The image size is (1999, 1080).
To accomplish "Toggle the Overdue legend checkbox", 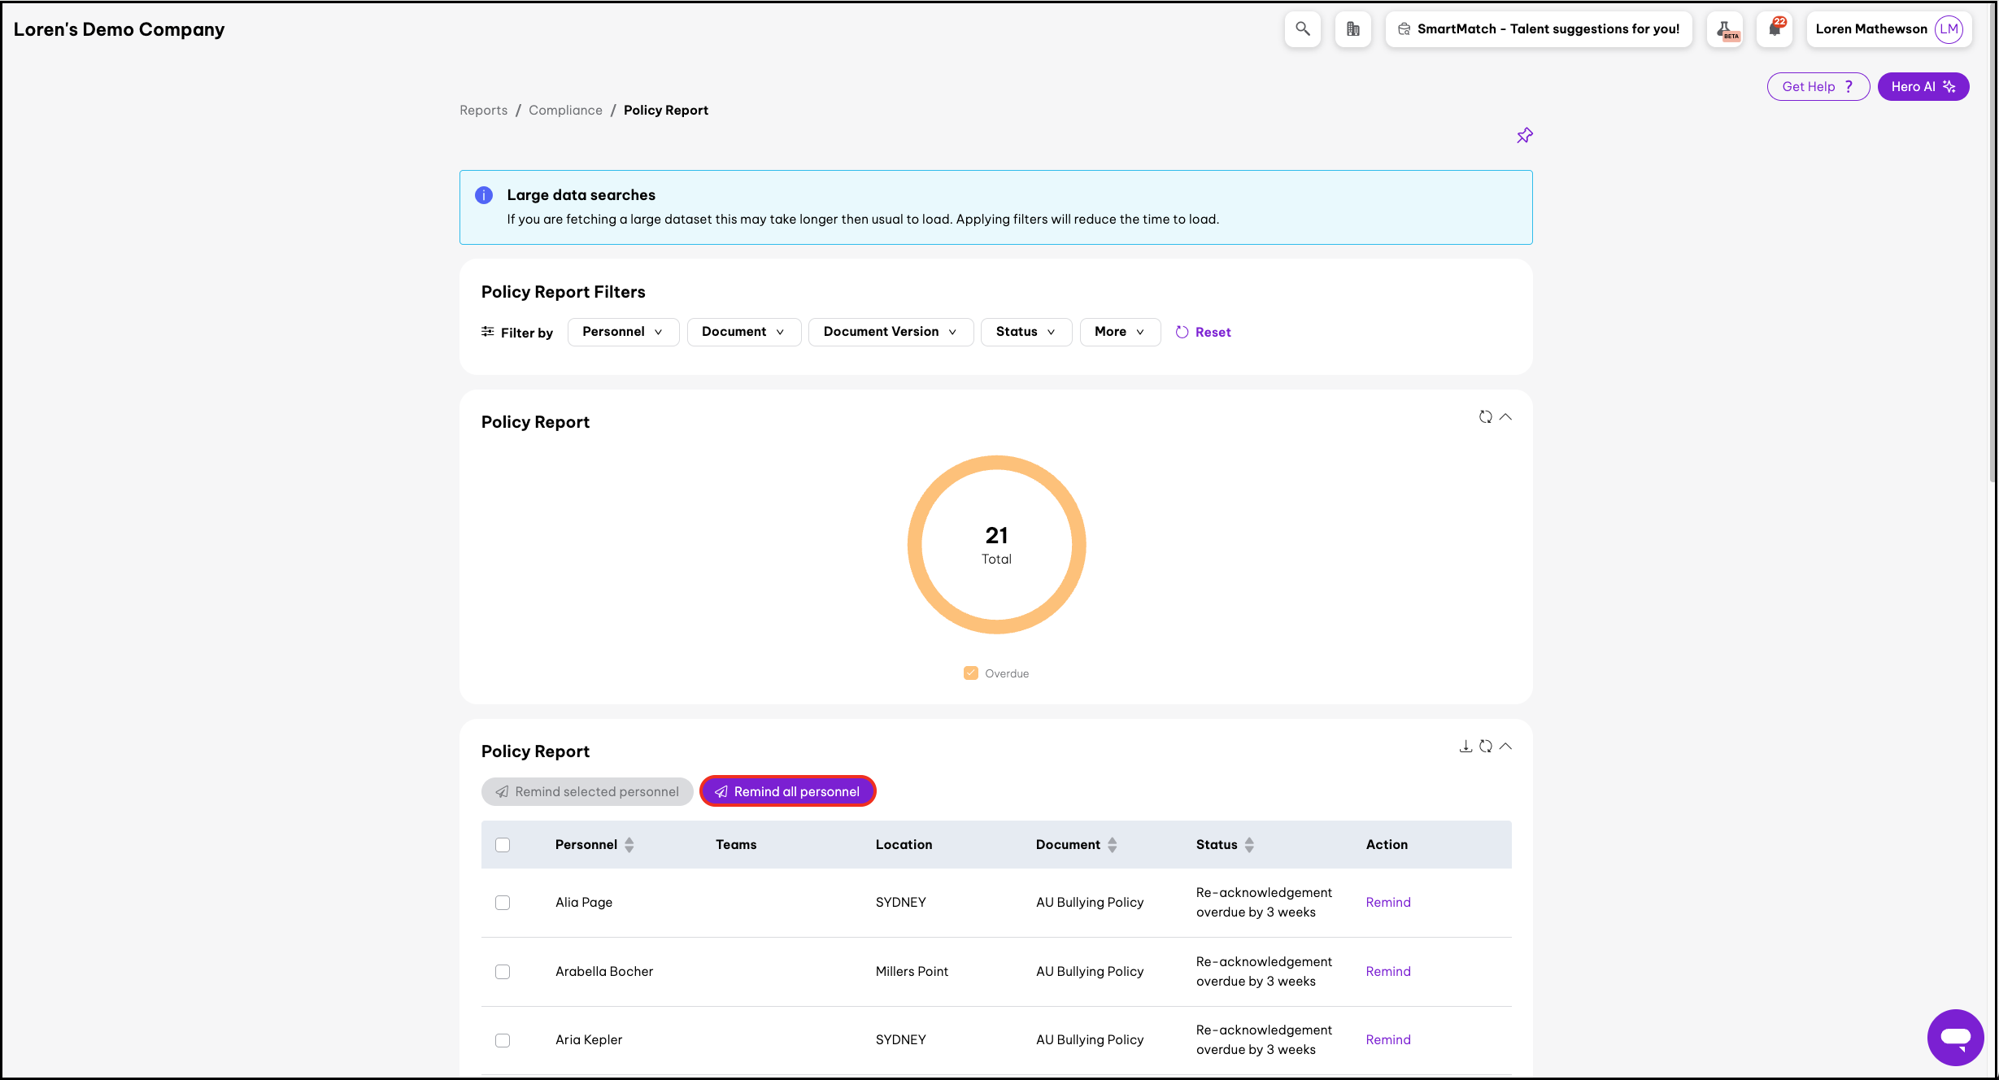I will [x=971, y=673].
